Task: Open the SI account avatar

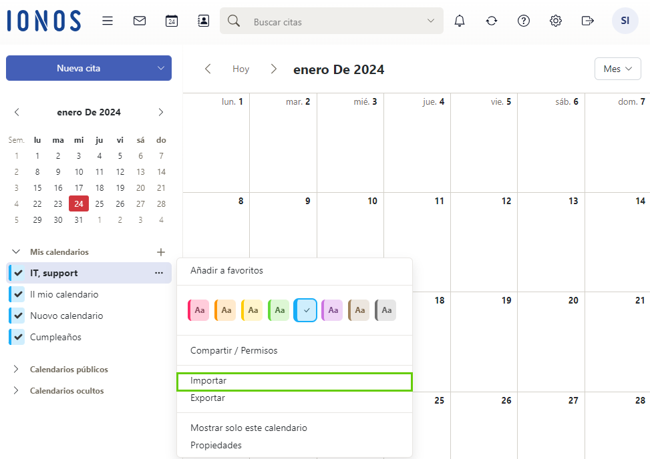Action: (625, 21)
